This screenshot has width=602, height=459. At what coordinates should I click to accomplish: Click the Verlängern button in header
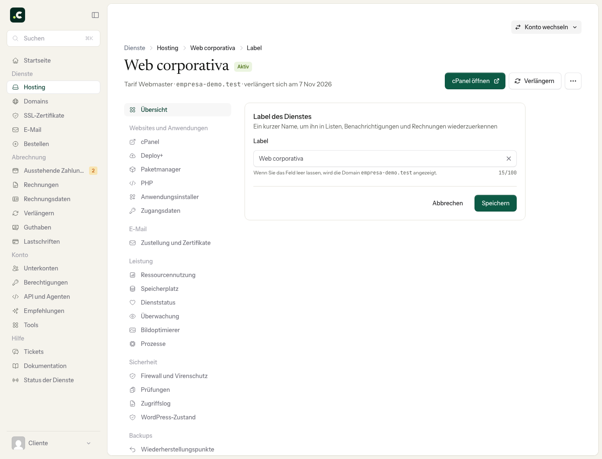point(535,81)
